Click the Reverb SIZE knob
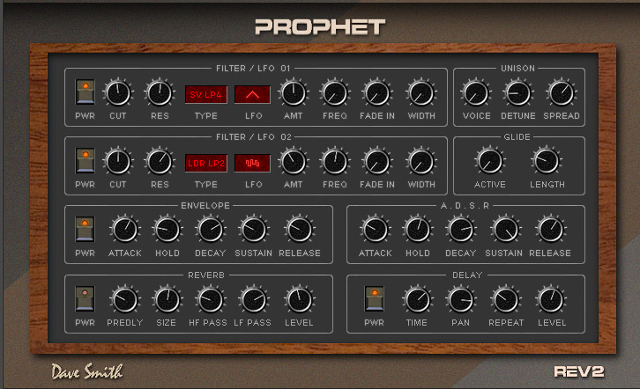Viewport: 640px width, 389px height. point(167,299)
